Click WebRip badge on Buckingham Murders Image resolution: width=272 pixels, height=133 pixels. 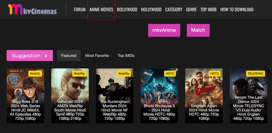pos(124,73)
